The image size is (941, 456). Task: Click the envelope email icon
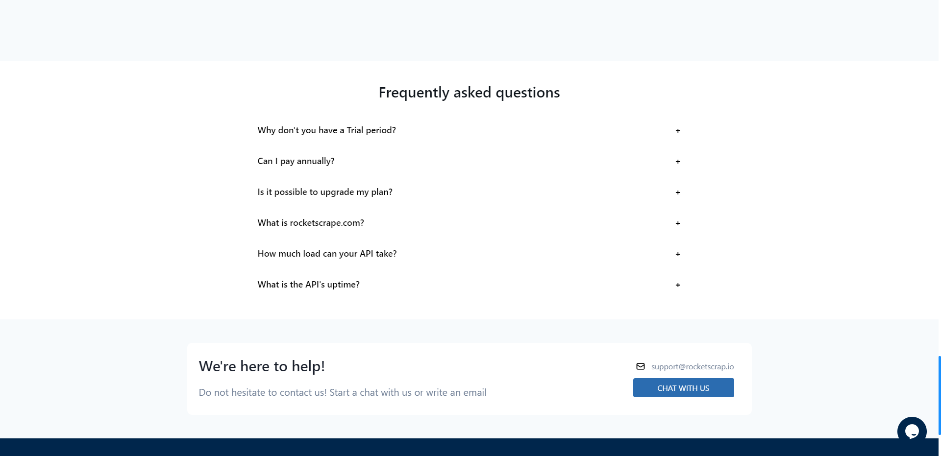tap(641, 366)
